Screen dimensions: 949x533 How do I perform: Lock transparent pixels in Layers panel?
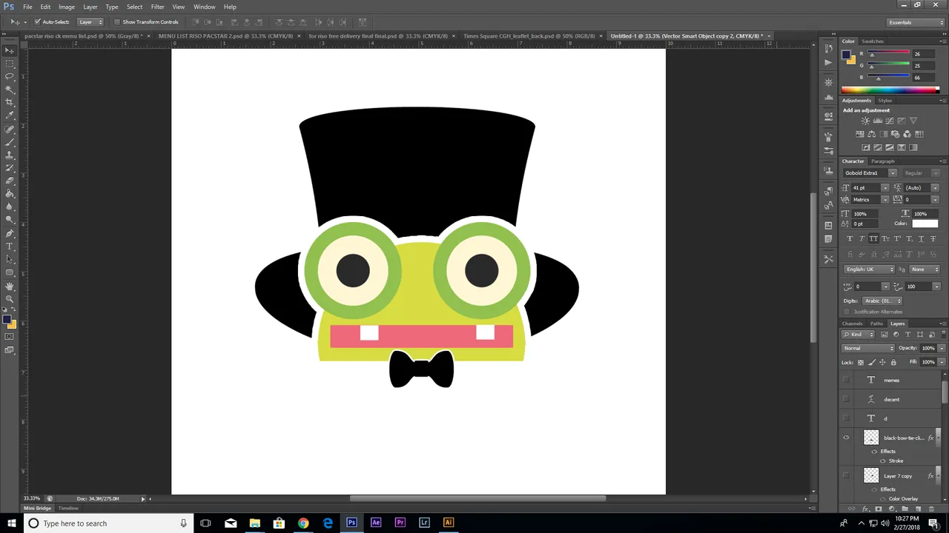tap(861, 362)
